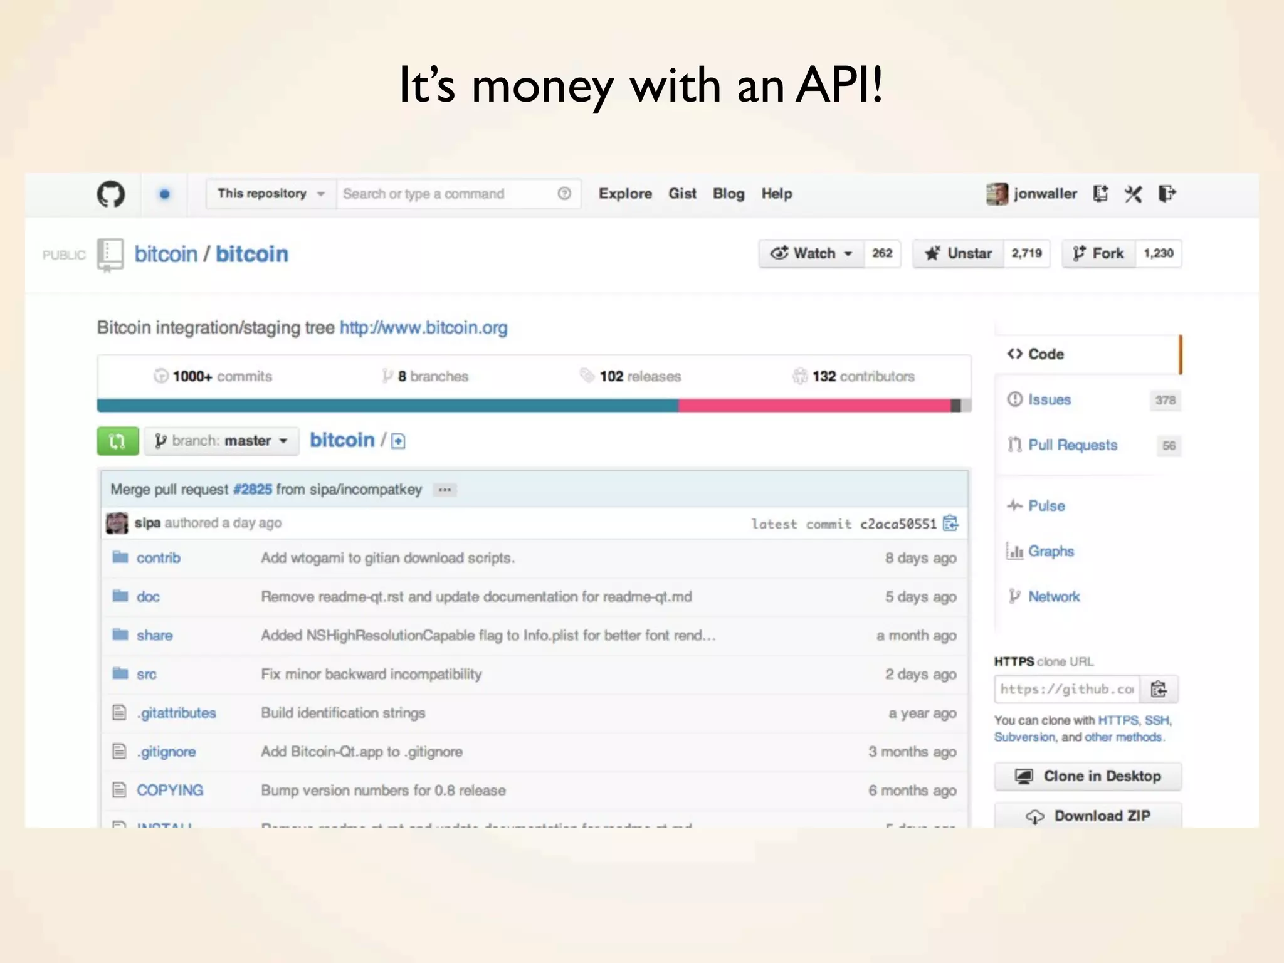Viewport: 1284px width, 963px height.
Task: Open pull request #2825 link
Action: [253, 490]
